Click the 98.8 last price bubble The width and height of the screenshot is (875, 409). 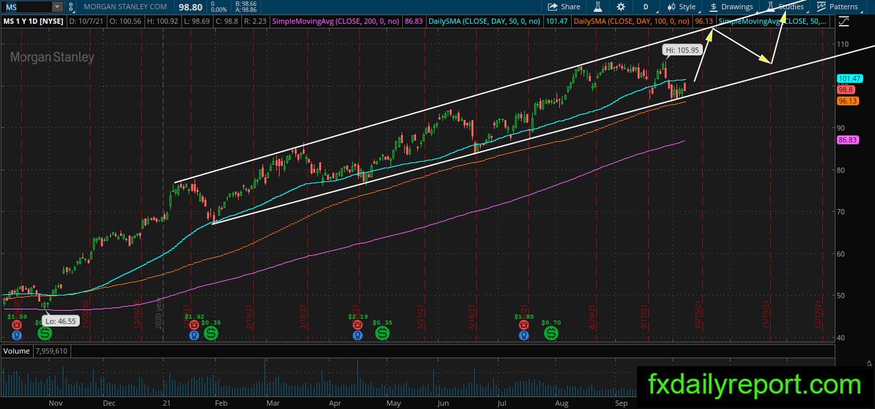click(x=845, y=90)
